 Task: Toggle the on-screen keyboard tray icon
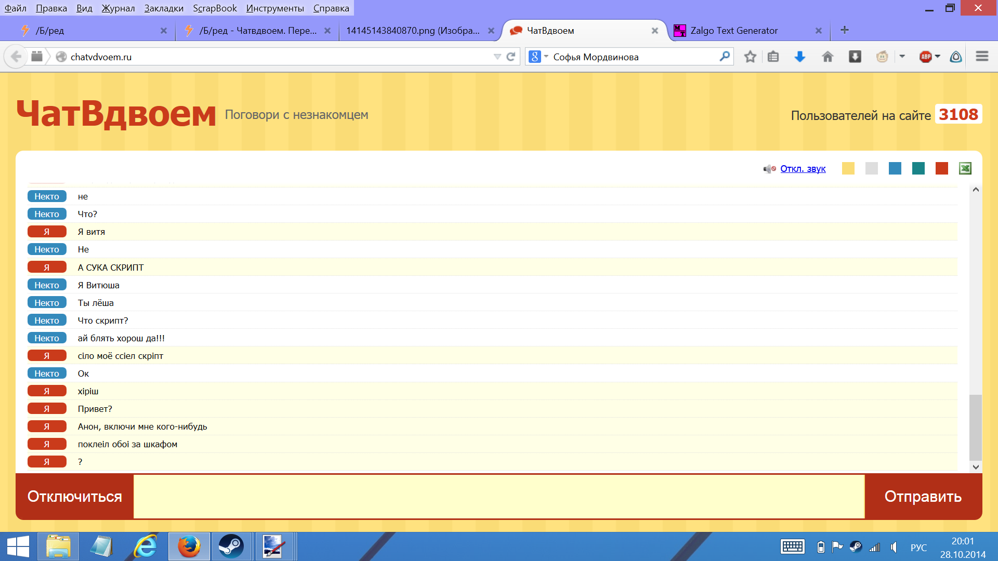[792, 547]
